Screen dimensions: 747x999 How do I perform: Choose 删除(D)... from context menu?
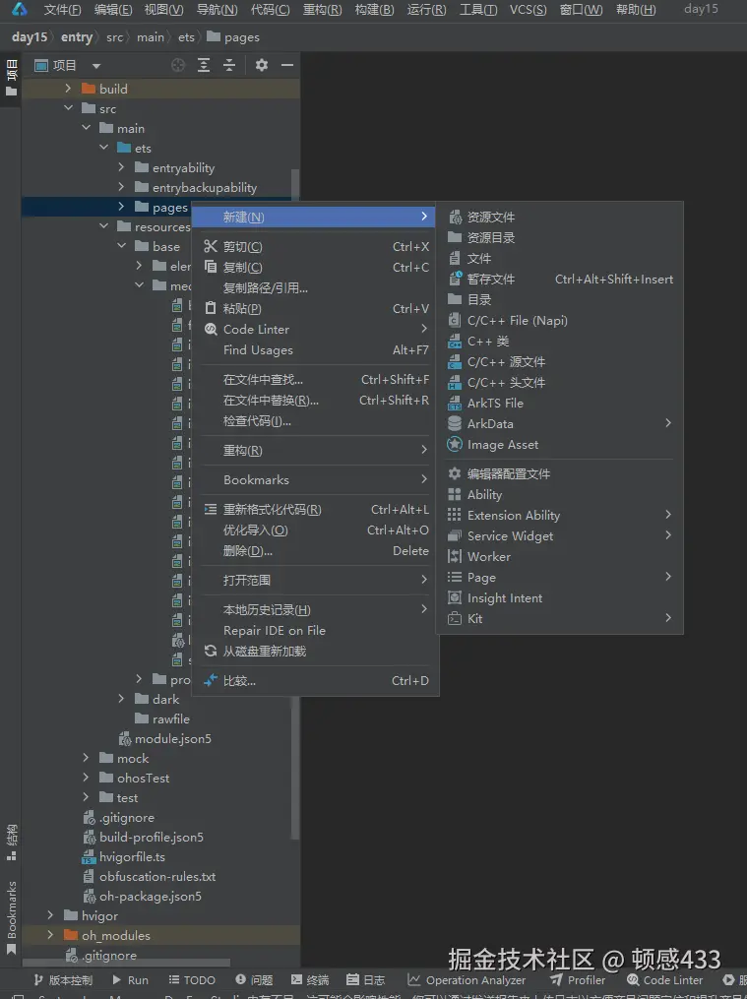coord(316,550)
